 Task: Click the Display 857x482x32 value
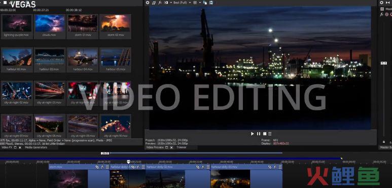point(281,144)
